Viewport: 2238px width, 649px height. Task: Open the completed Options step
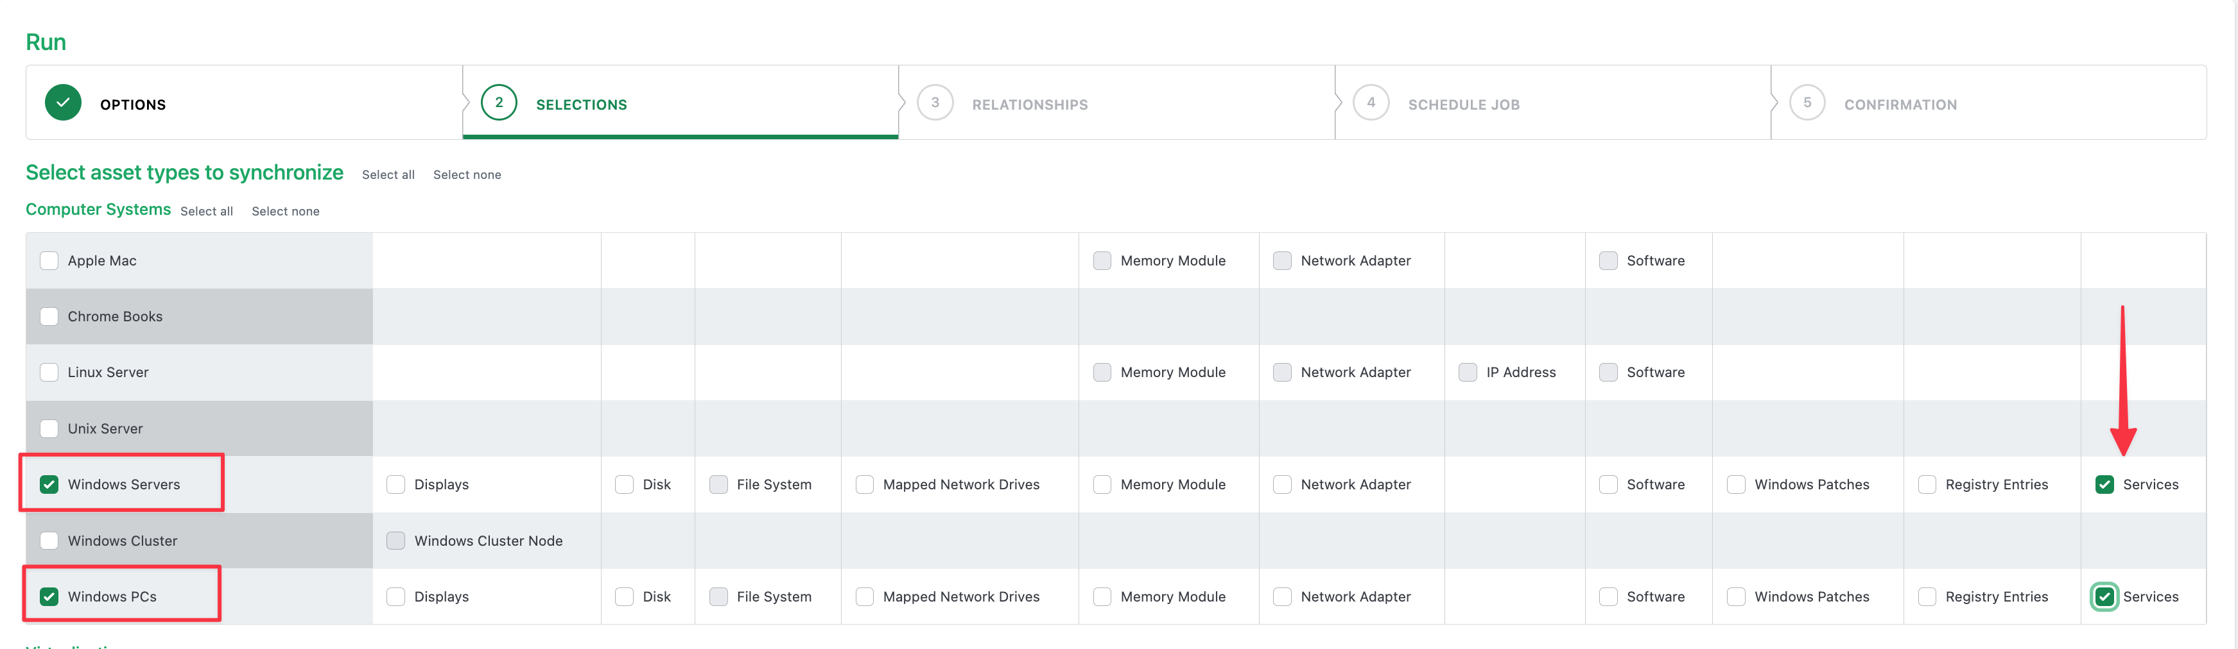coord(244,103)
